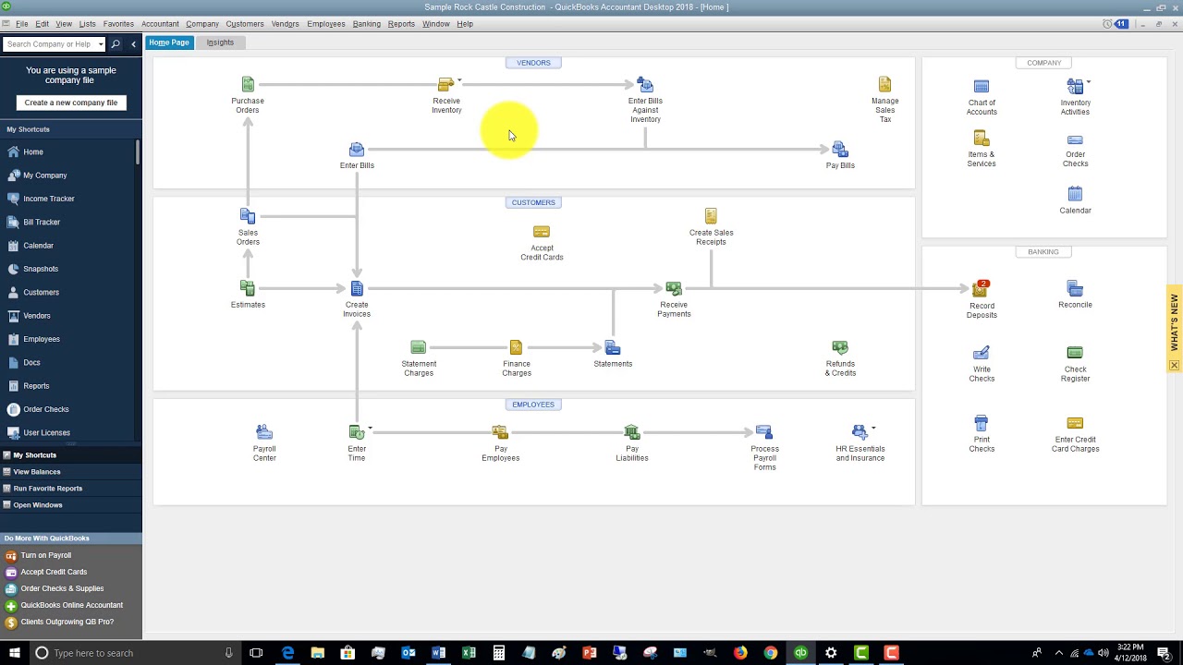Viewport: 1183px width, 665px height.
Task: Select the Home Page tab
Action: (169, 42)
